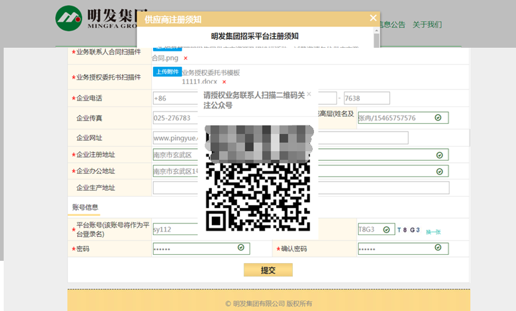Screen dimensions: 516x311
Task: Click 换一张 to refresh captcha
Action: (433, 231)
